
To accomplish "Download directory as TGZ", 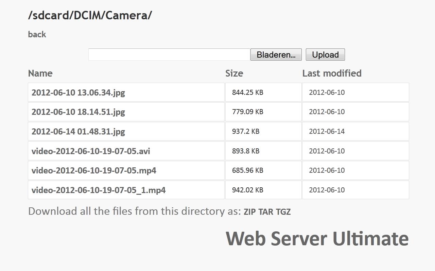I will [283, 212].
